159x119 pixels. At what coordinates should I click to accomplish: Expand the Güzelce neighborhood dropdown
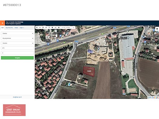(x=17, y=43)
